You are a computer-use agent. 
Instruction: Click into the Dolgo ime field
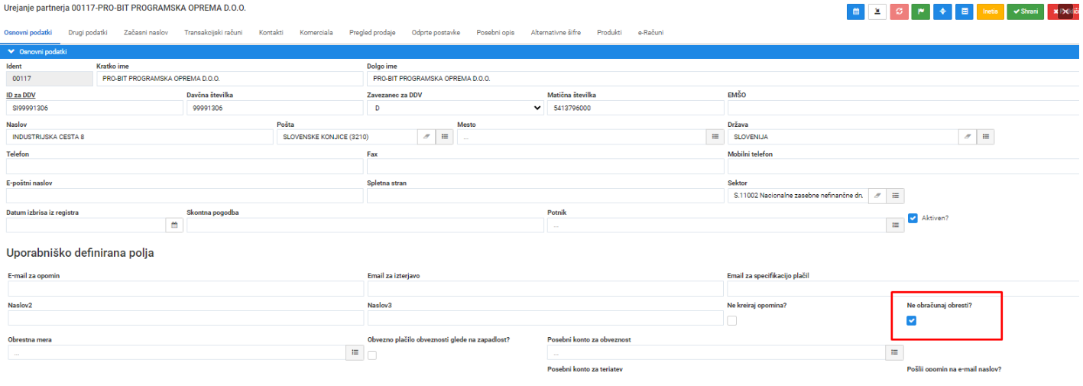tap(723, 79)
